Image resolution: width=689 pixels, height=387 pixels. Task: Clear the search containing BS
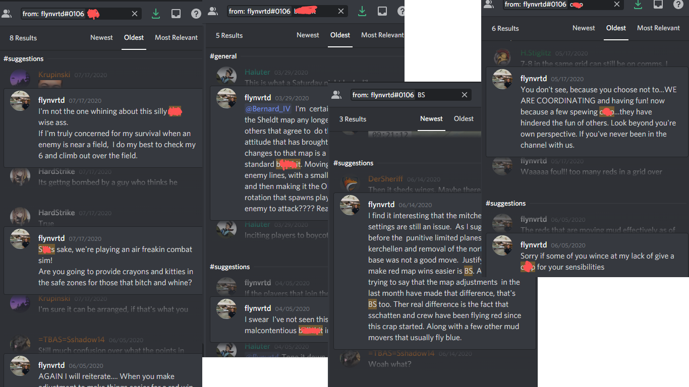click(465, 95)
